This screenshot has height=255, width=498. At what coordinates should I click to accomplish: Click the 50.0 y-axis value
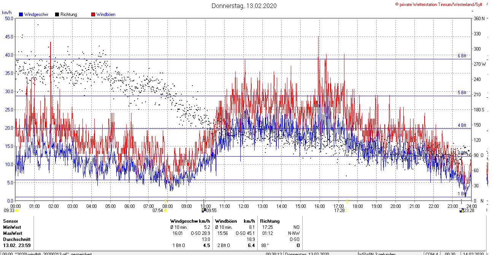click(8, 19)
